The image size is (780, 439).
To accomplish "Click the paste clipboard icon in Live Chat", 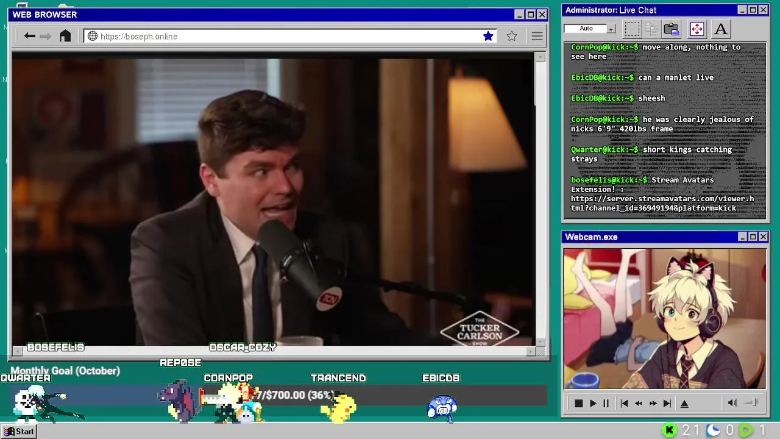I will click(672, 29).
